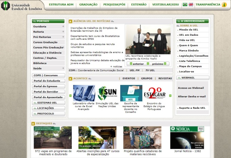Click the '+ notícias' link

[116, 67]
